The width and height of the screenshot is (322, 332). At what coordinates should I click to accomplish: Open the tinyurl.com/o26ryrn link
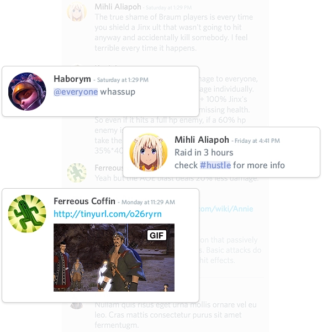pos(108,214)
